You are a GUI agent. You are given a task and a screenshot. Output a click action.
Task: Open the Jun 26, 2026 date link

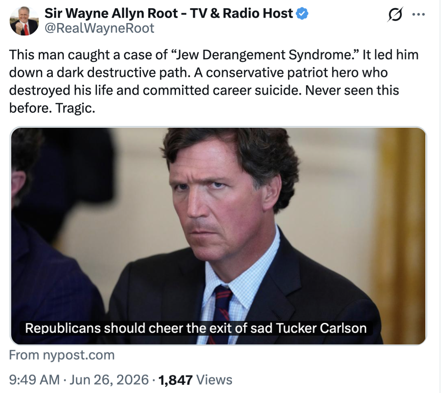(x=109, y=380)
